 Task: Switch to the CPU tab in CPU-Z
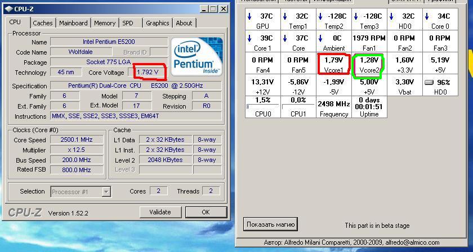pos(15,22)
